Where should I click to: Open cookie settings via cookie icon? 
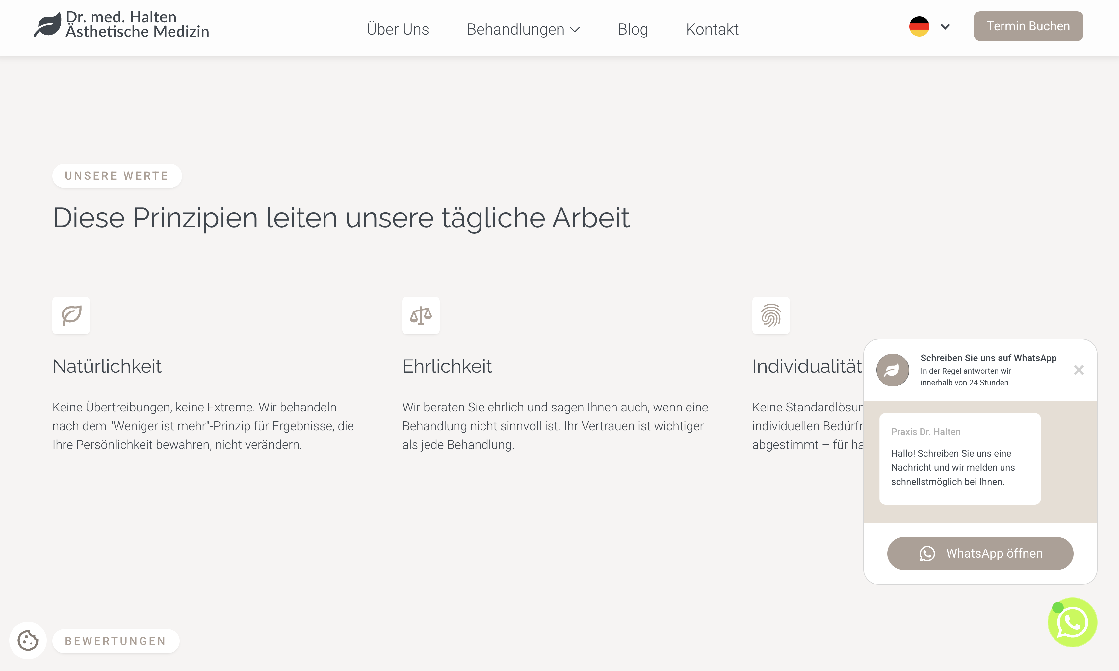click(x=28, y=640)
